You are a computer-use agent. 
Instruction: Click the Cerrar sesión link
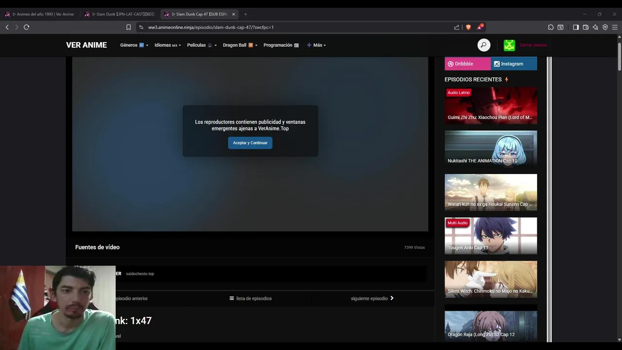click(x=533, y=45)
